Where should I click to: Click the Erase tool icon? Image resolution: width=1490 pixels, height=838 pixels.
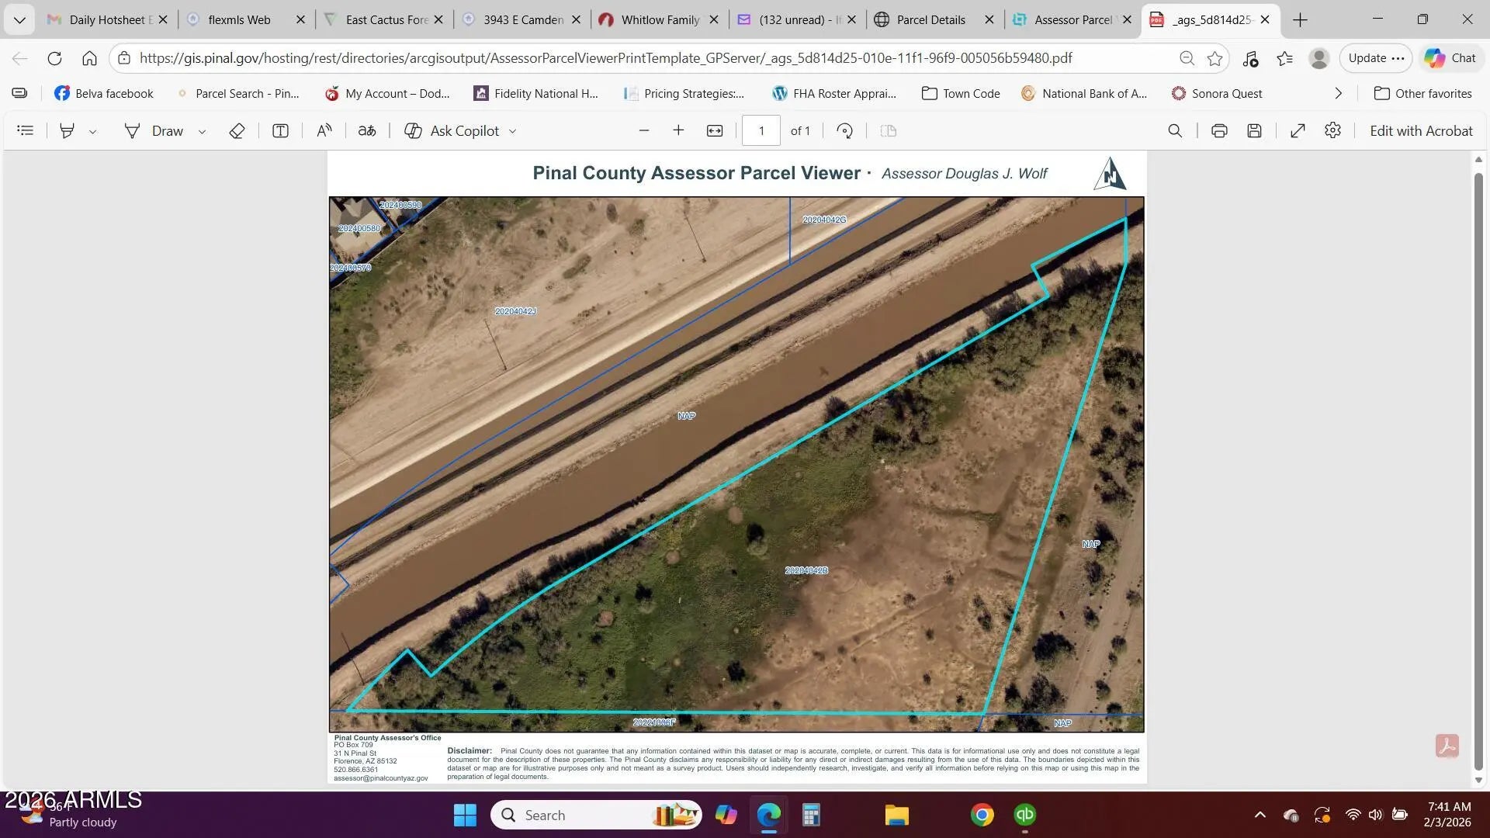(x=237, y=131)
